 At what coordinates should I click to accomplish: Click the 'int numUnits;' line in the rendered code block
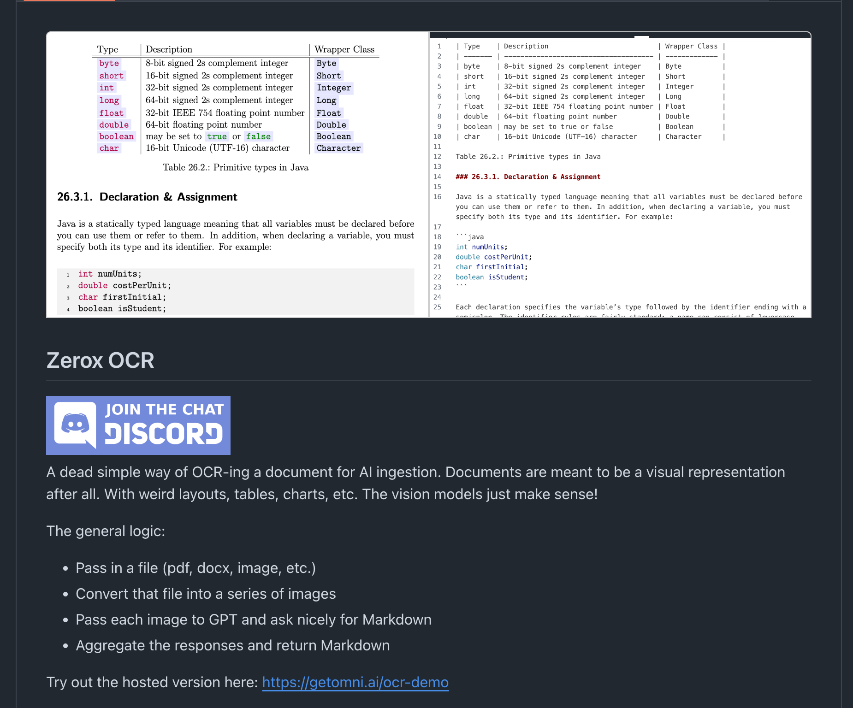tap(110, 274)
